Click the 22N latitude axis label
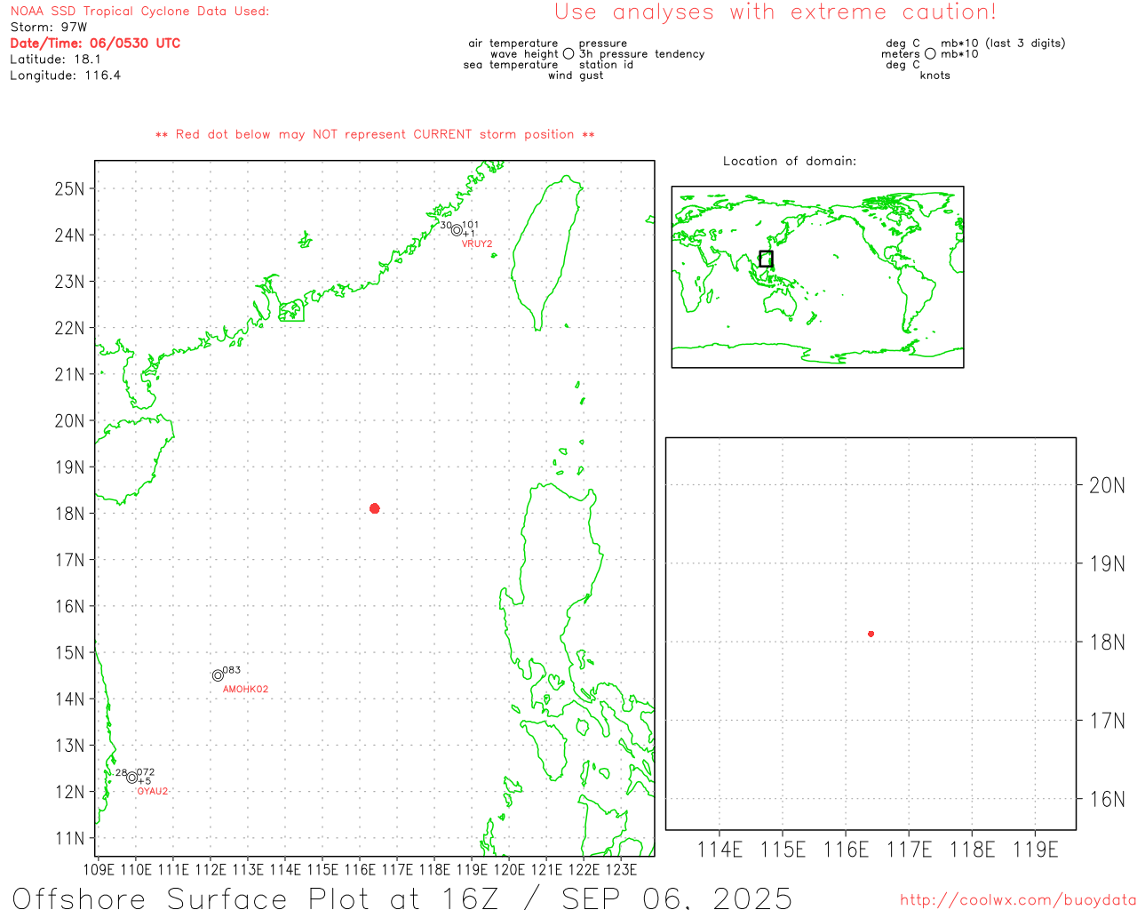Image resolution: width=1137 pixels, height=910 pixels. pyautogui.click(x=70, y=328)
